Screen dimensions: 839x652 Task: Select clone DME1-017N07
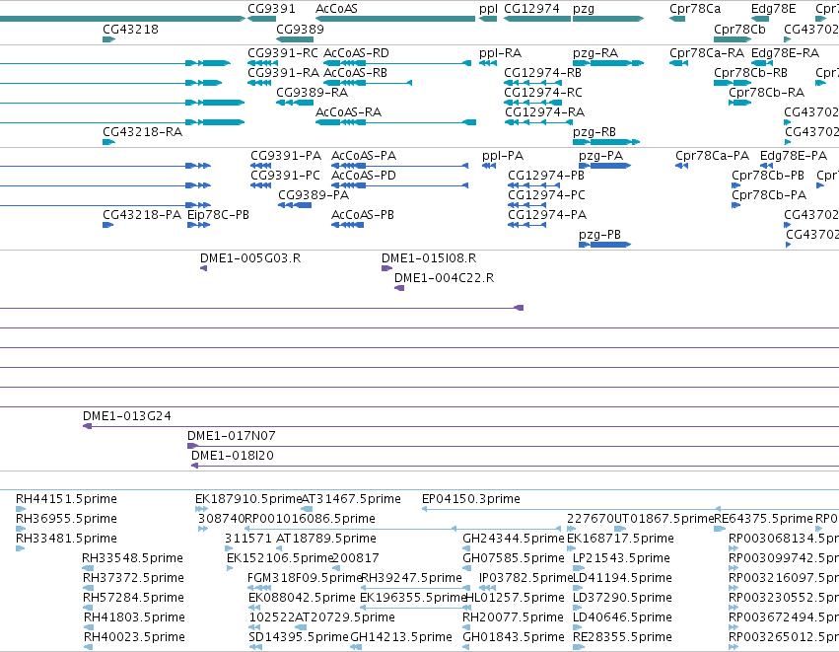tap(231, 436)
